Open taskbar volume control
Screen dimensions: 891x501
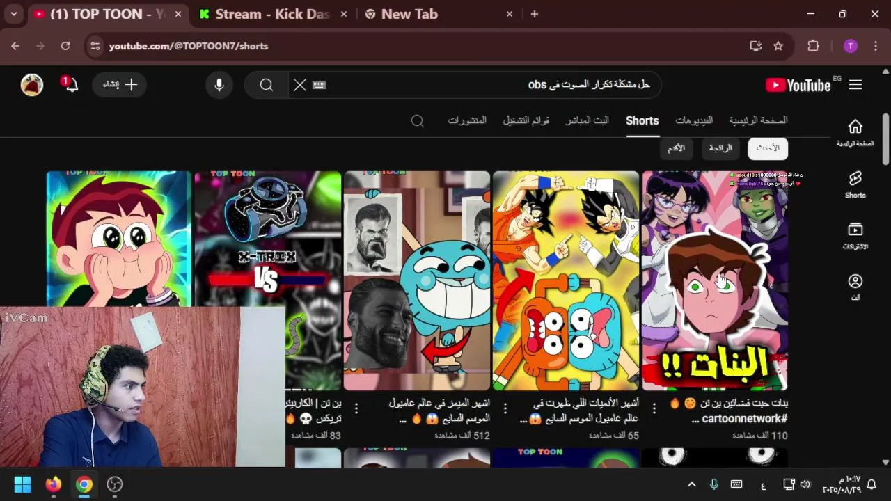[x=805, y=484]
